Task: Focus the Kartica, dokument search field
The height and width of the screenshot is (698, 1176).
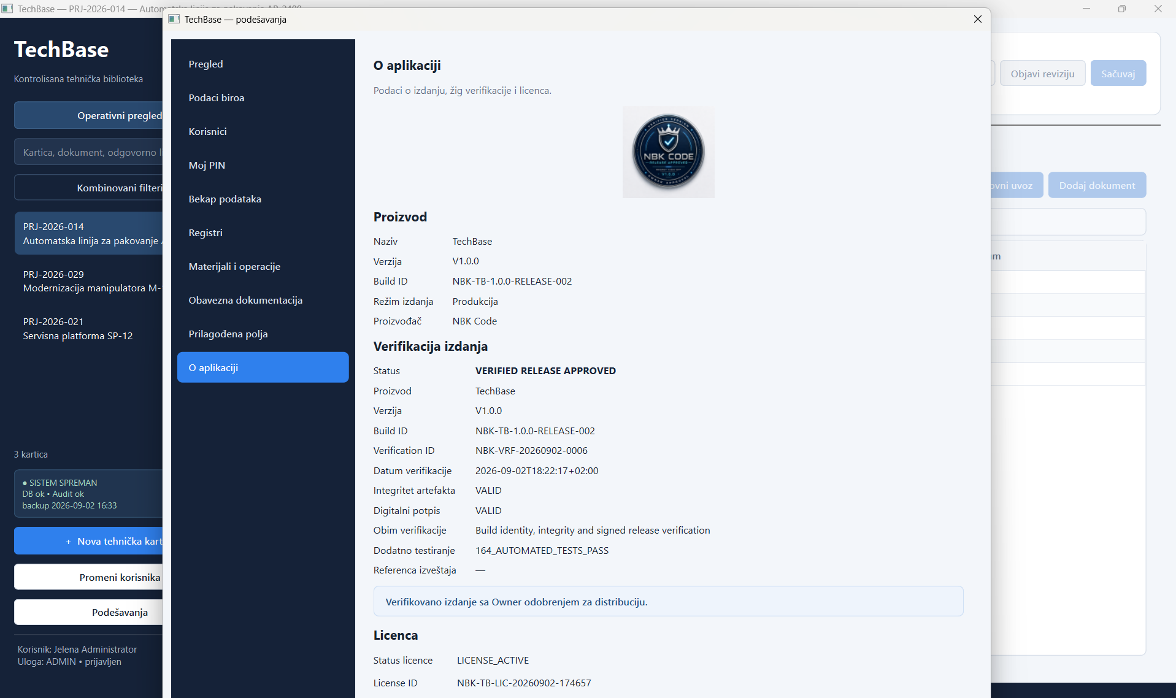Action: click(x=88, y=152)
